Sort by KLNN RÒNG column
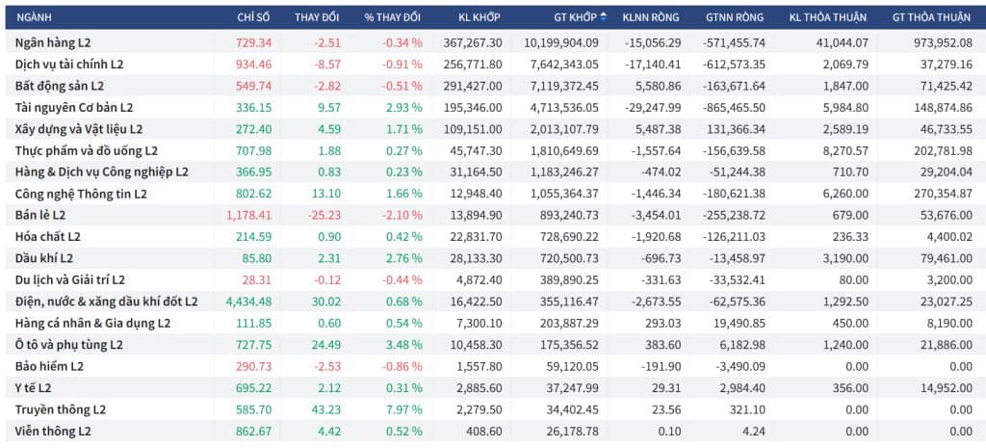This screenshot has height=448, width=986. 654,17
